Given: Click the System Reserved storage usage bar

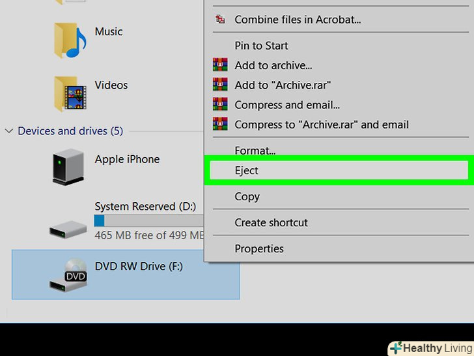Looking at the screenshot, I should [x=149, y=220].
